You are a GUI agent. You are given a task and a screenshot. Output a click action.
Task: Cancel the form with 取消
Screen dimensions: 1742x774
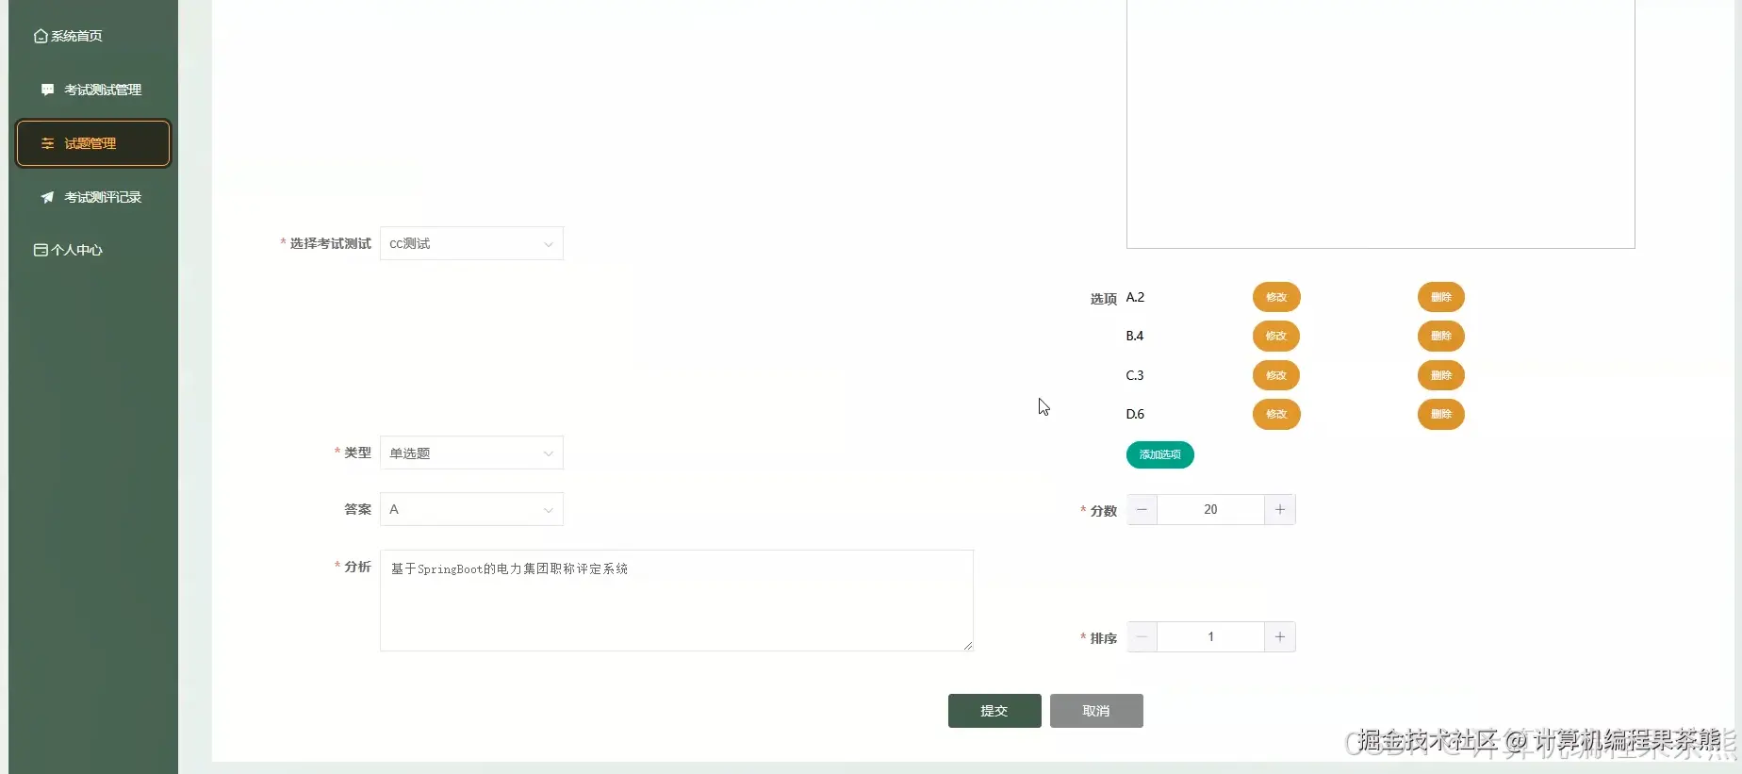[1096, 711]
